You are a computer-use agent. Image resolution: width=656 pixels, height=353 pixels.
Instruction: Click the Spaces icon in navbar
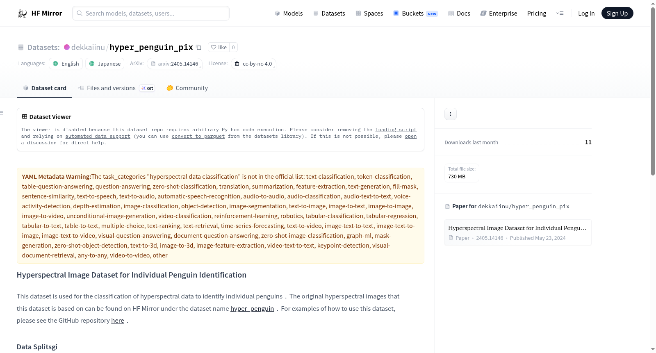[358, 14]
